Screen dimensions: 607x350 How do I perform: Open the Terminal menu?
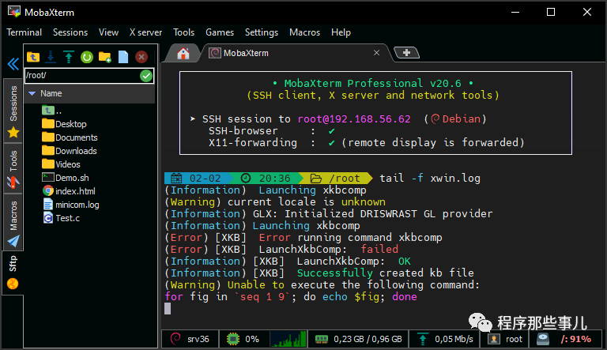24,32
